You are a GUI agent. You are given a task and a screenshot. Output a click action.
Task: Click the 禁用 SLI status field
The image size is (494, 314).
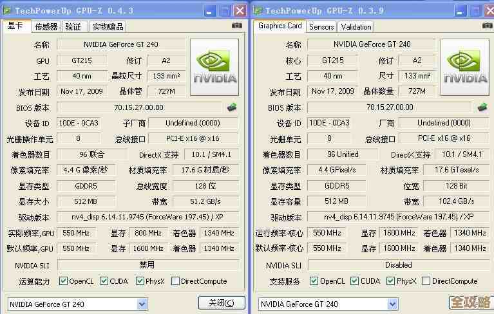pyautogui.click(x=147, y=265)
